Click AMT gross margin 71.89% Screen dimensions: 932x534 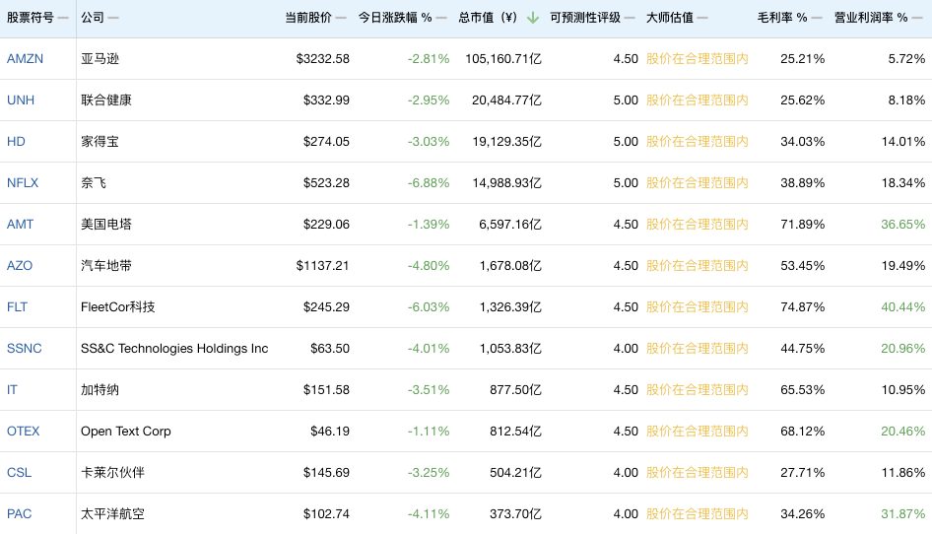[803, 225]
